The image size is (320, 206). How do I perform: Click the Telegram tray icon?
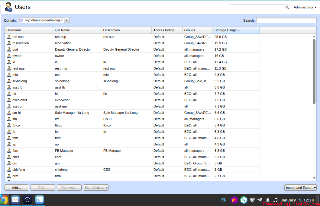click(x=260, y=200)
